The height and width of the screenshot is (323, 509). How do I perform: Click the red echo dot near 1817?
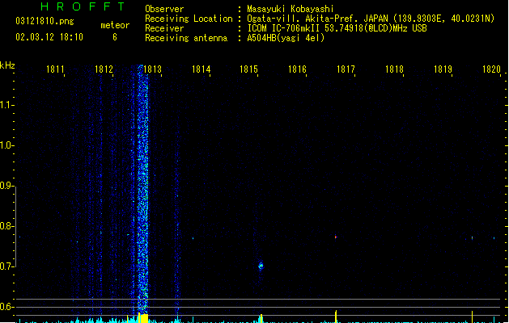[x=336, y=237]
